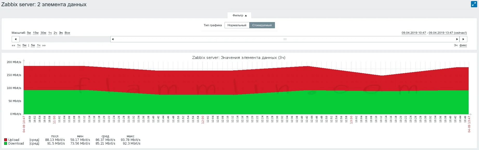This screenshot has height=150, width=479.
Task: Move forward by 5м below the slider
Action: pos(33,45)
